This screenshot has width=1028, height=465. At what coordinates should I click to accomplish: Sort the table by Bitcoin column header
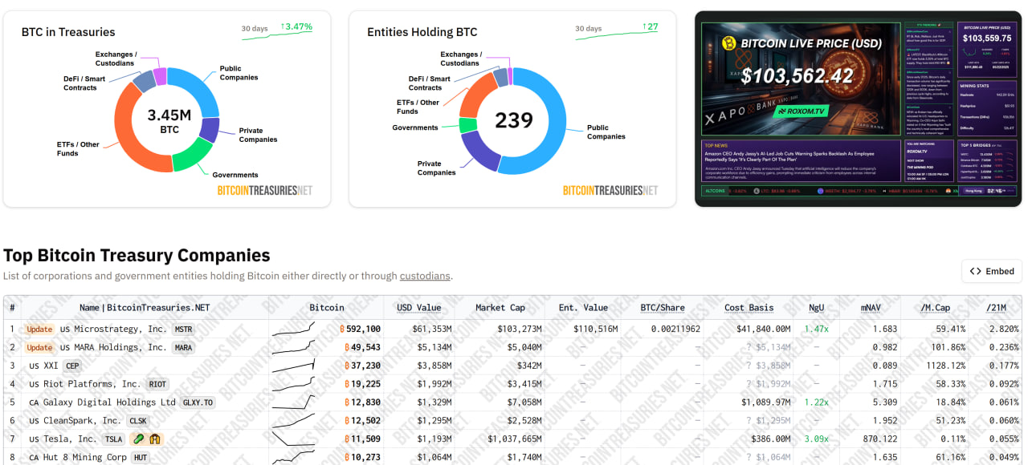(326, 308)
